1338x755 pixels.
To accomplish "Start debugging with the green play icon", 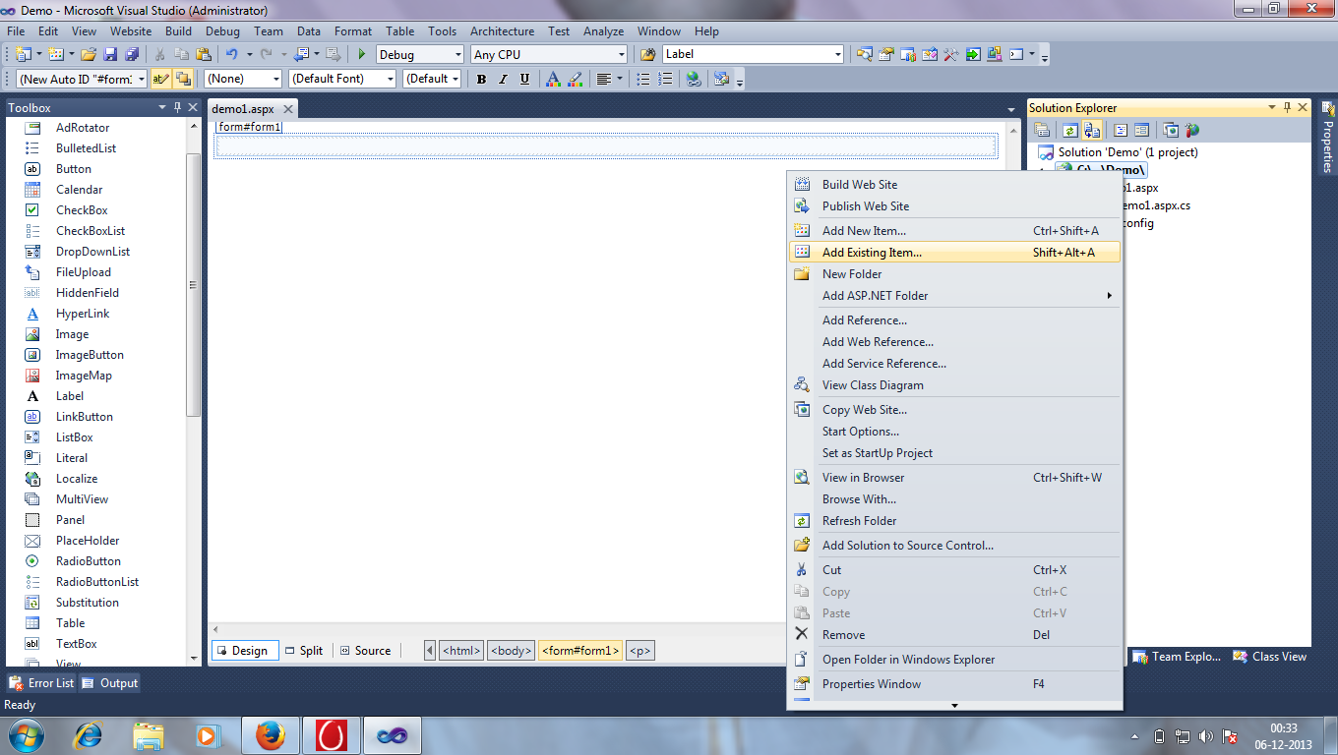I will pyautogui.click(x=362, y=55).
